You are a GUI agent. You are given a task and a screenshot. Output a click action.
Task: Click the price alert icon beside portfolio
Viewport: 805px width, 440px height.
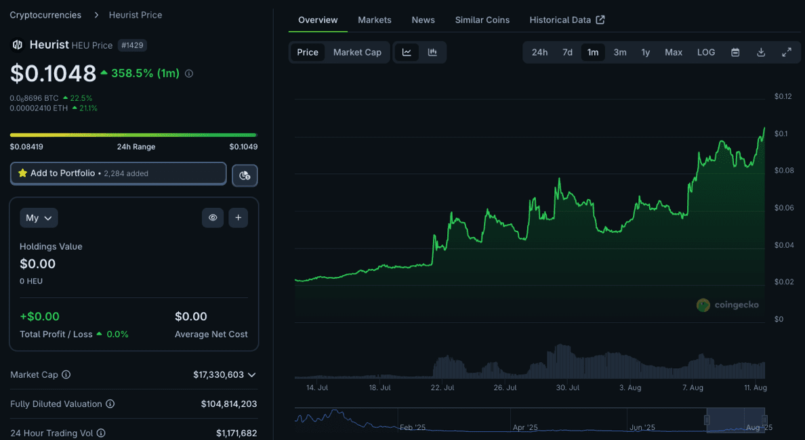pyautogui.click(x=245, y=175)
